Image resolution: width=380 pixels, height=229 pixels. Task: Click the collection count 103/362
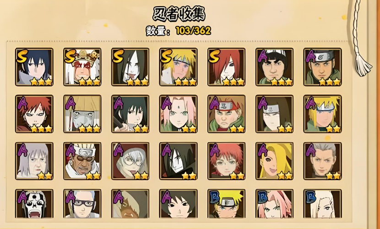193,31
